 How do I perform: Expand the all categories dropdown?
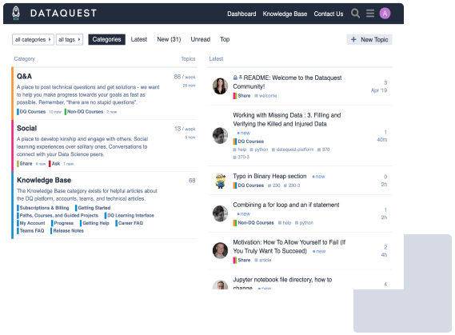click(x=33, y=39)
